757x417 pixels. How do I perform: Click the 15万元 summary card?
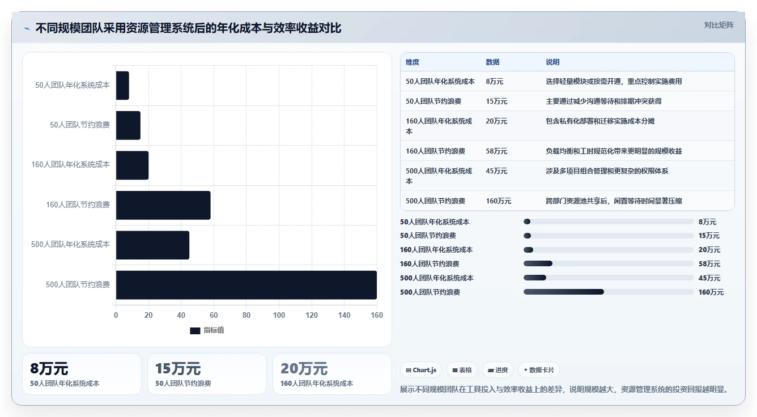click(207, 374)
